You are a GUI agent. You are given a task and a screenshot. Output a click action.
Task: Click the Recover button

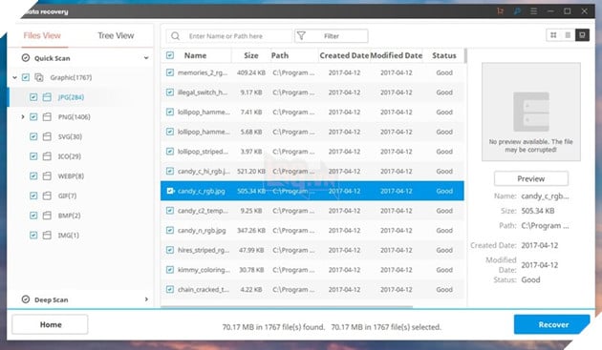(551, 324)
